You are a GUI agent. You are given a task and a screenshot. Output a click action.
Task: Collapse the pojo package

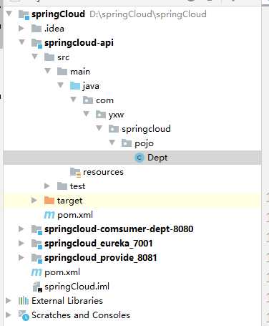(112, 143)
